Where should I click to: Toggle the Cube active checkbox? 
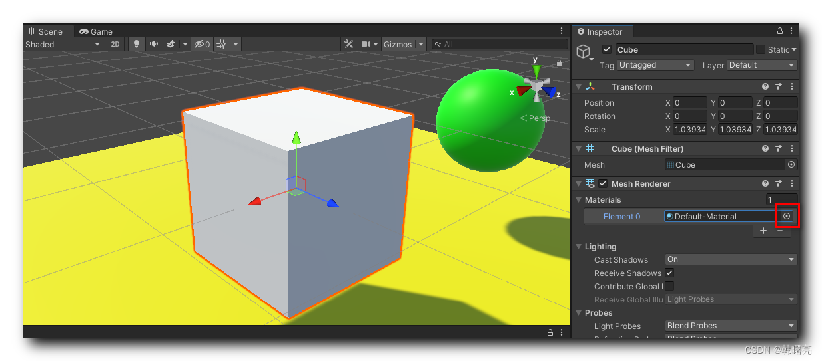point(606,49)
